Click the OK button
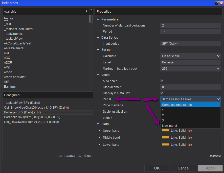Screen dimensions: 224x173 click(157, 168)
